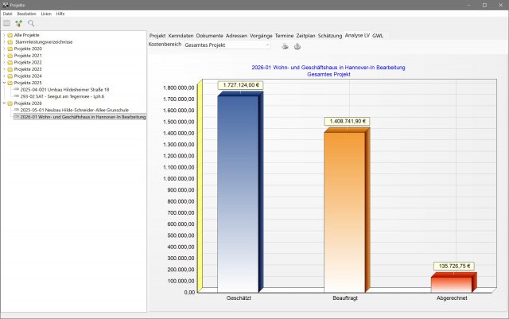The height and width of the screenshot is (319, 509).
Task: Open the Listen menu
Action: click(x=46, y=14)
